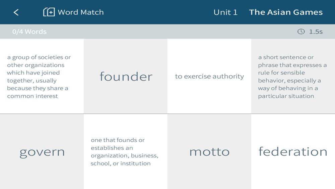Image resolution: width=335 pixels, height=189 pixels.
Task: Choose the 'short sentence or phrase' definition card
Action: [x=293, y=76]
